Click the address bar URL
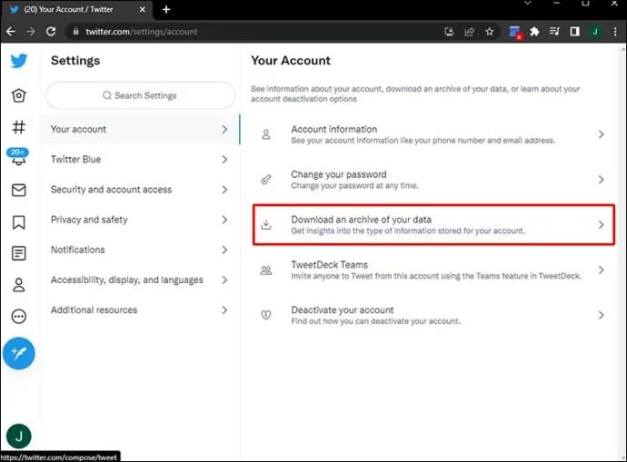 tap(142, 32)
